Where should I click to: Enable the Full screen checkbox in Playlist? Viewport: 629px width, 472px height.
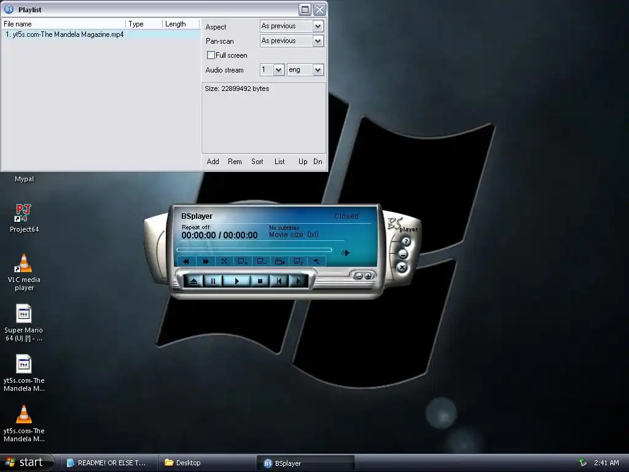(211, 55)
